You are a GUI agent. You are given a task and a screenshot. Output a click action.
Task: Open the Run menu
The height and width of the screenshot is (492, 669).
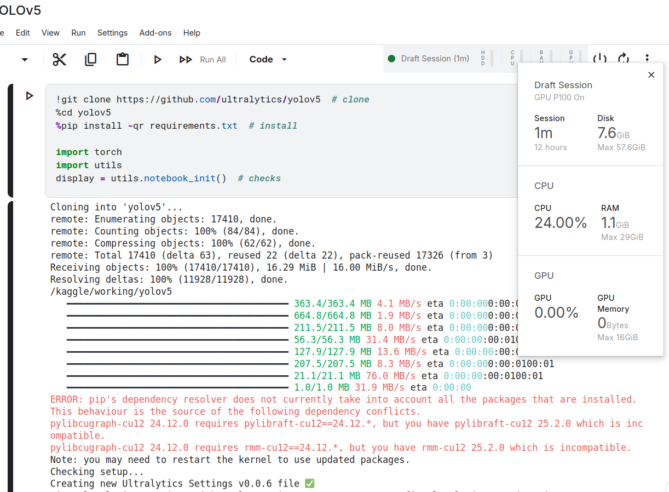pyautogui.click(x=78, y=33)
